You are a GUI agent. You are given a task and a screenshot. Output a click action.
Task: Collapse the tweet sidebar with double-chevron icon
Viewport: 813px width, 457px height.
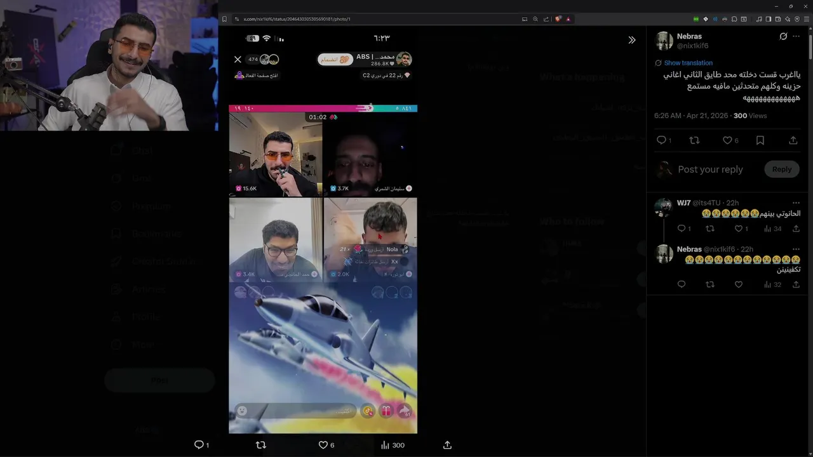click(631, 40)
